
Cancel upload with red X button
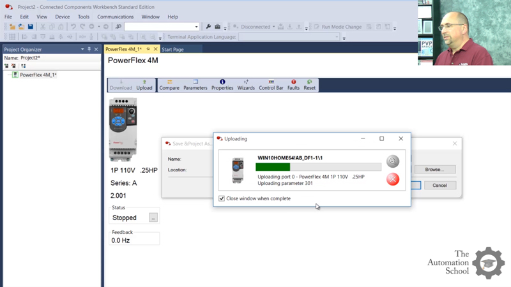point(393,179)
